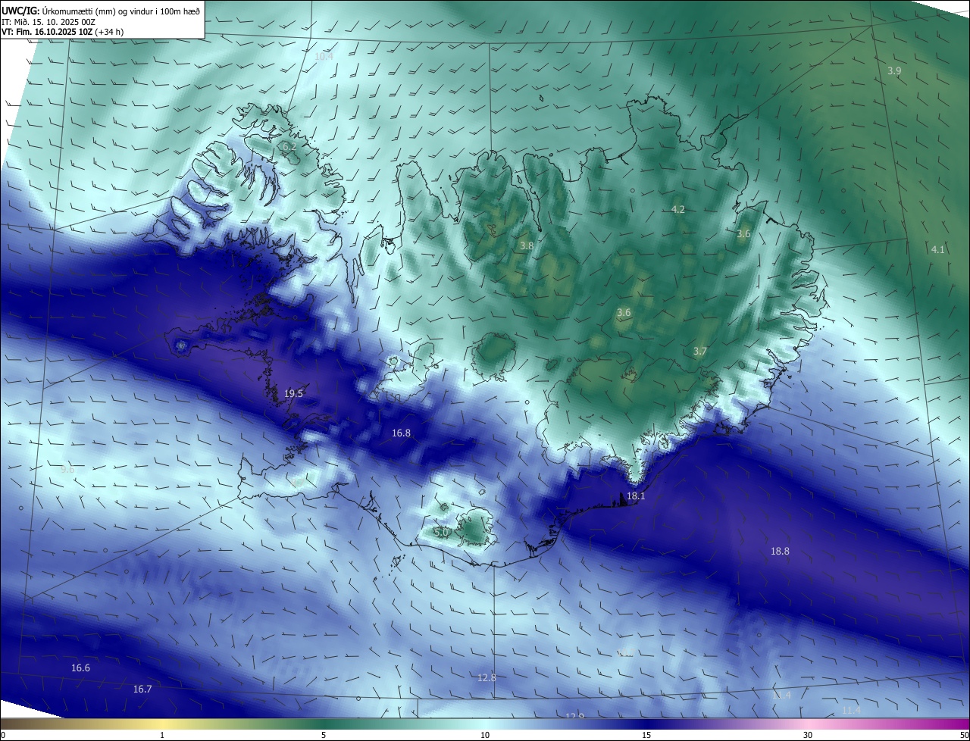Viewport: 970px width, 741px height.
Task: Click the 5.0 value on the southern glacier
Action: click(441, 533)
